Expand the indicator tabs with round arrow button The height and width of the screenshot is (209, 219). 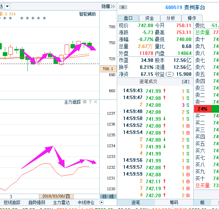coord(102,202)
